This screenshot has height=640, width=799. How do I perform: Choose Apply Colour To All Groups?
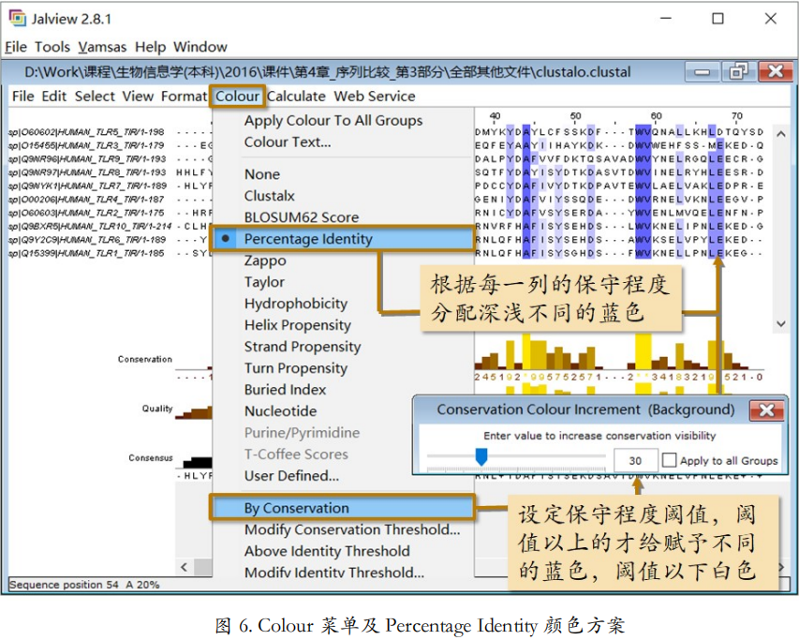[333, 121]
